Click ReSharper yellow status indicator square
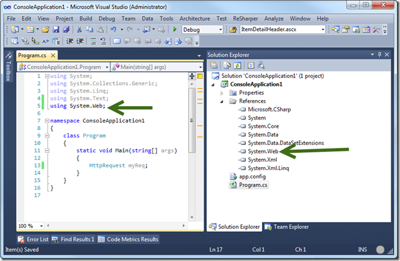 (x=200, y=76)
